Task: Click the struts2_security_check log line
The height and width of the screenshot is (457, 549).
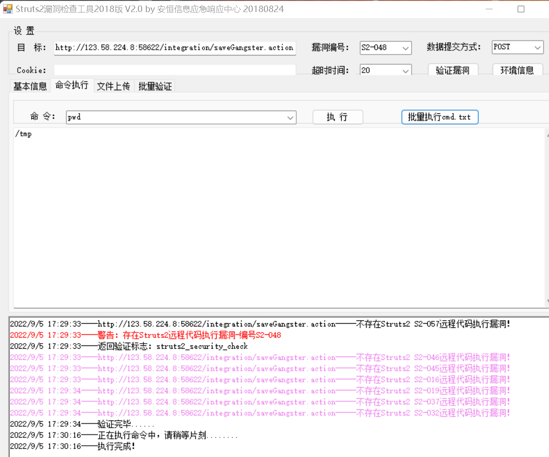Action: pyautogui.click(x=129, y=346)
